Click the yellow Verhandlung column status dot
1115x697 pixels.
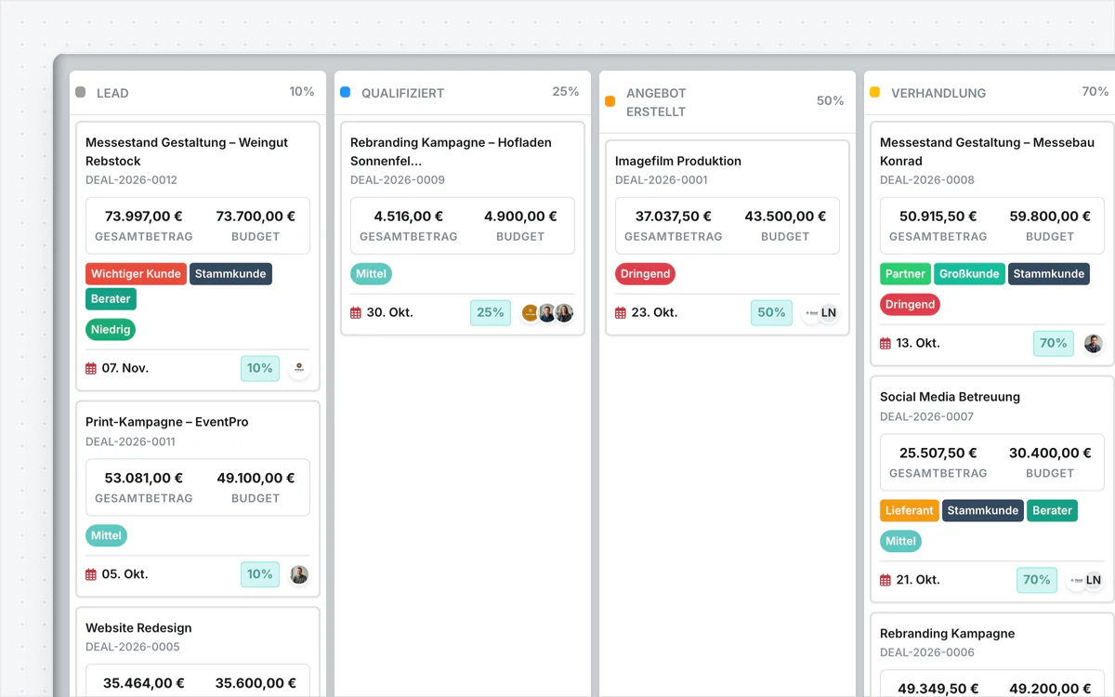874,92
